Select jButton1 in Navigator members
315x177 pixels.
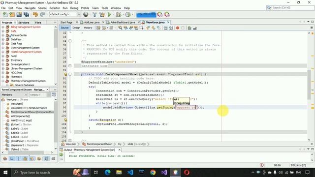[21, 124]
